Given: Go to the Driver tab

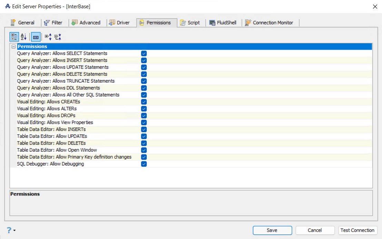Looking at the screenshot, I should point(119,23).
